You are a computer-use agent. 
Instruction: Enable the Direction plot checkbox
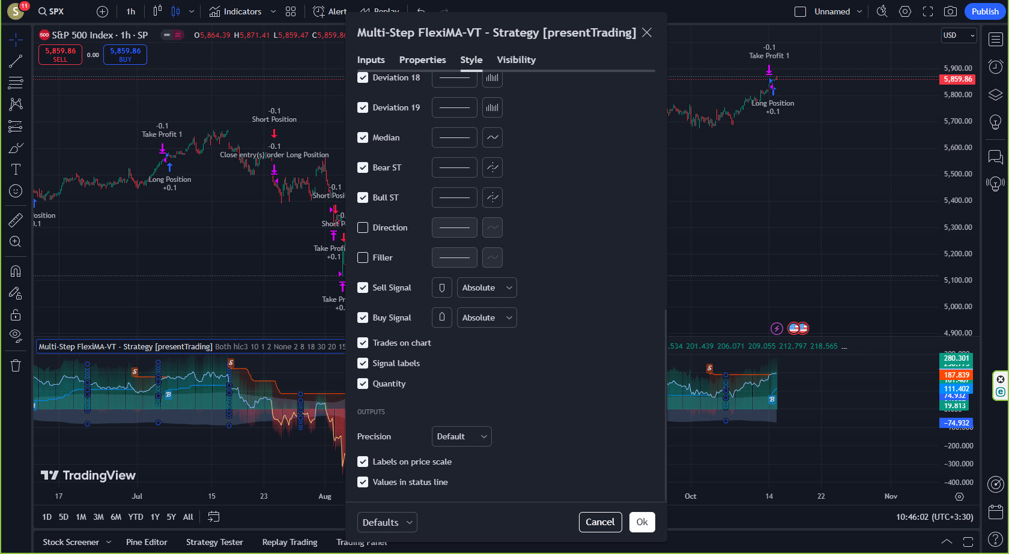(x=363, y=227)
